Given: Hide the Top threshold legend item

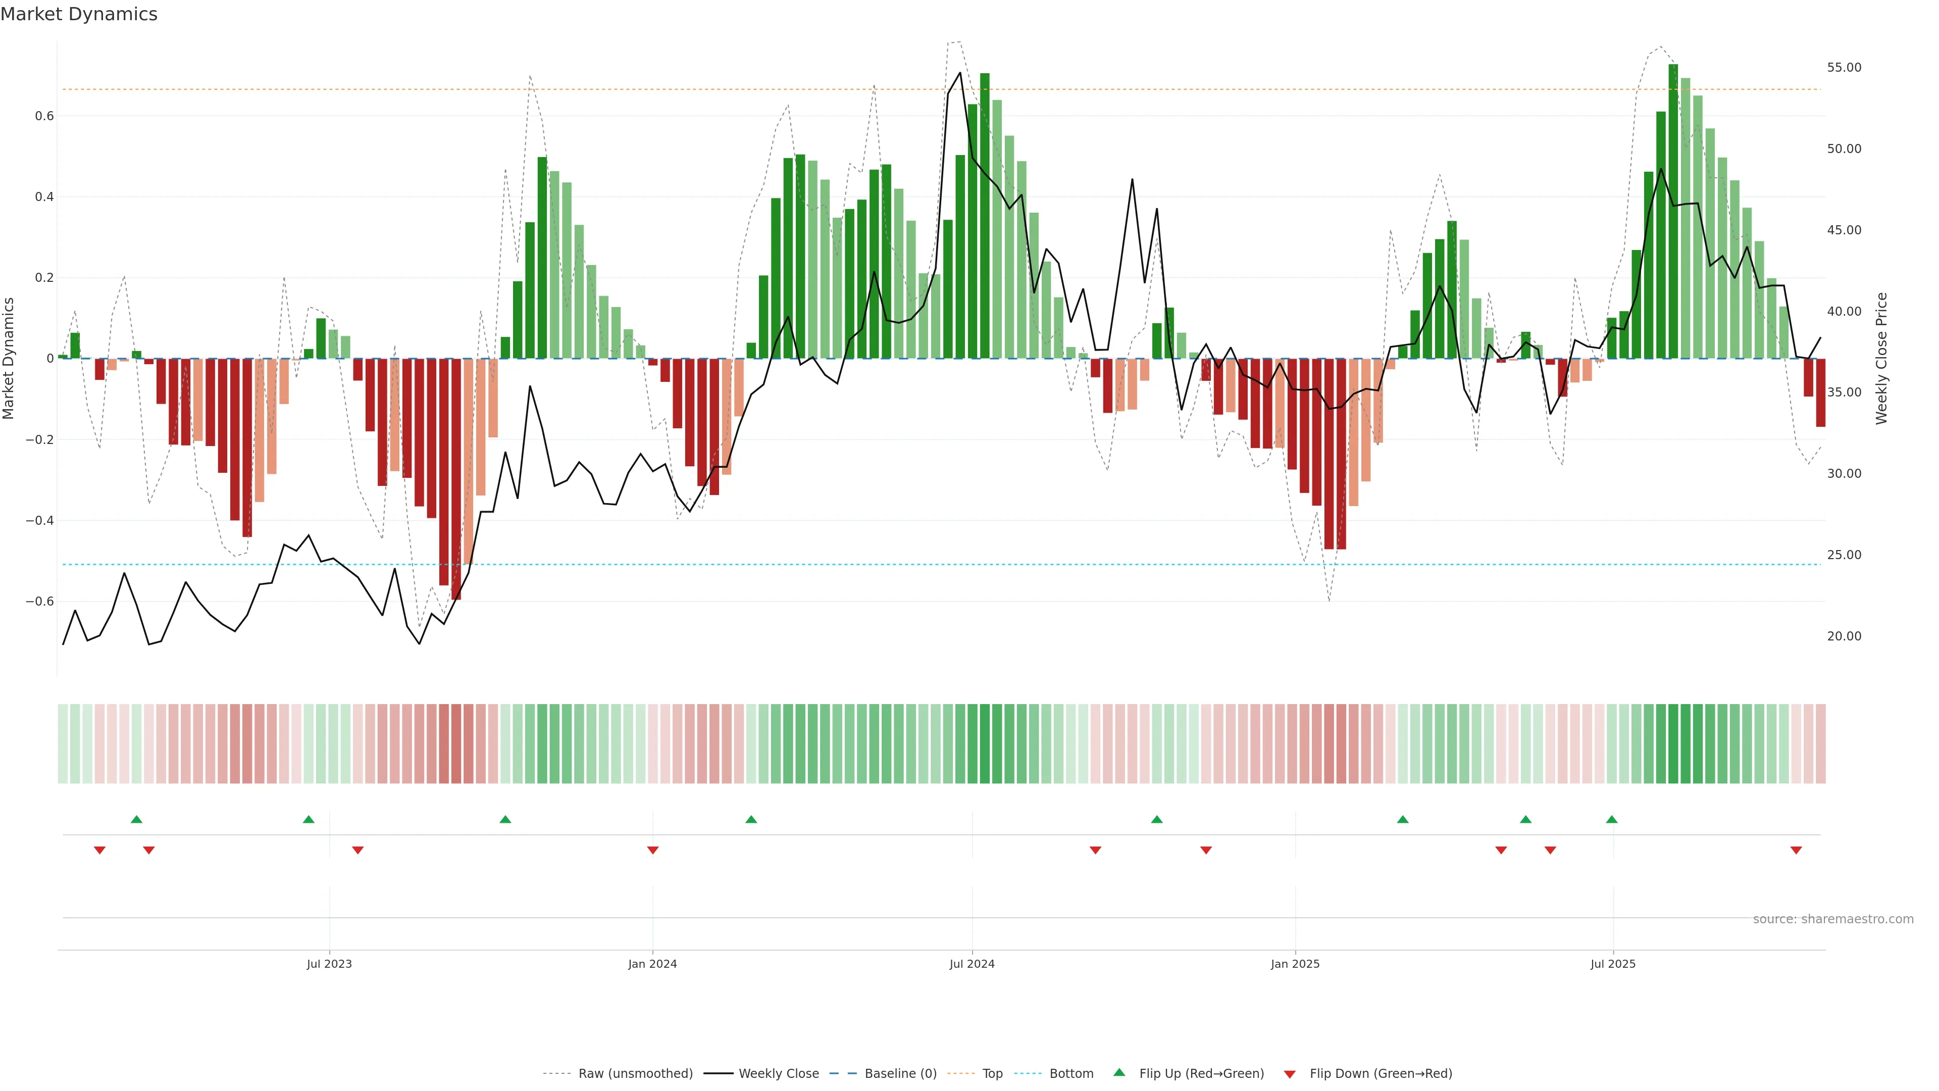Looking at the screenshot, I should click(x=992, y=1074).
